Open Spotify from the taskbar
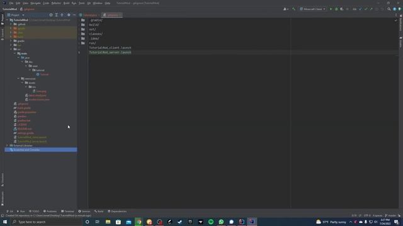Viewport: 403px width, 226px height. tap(211, 222)
